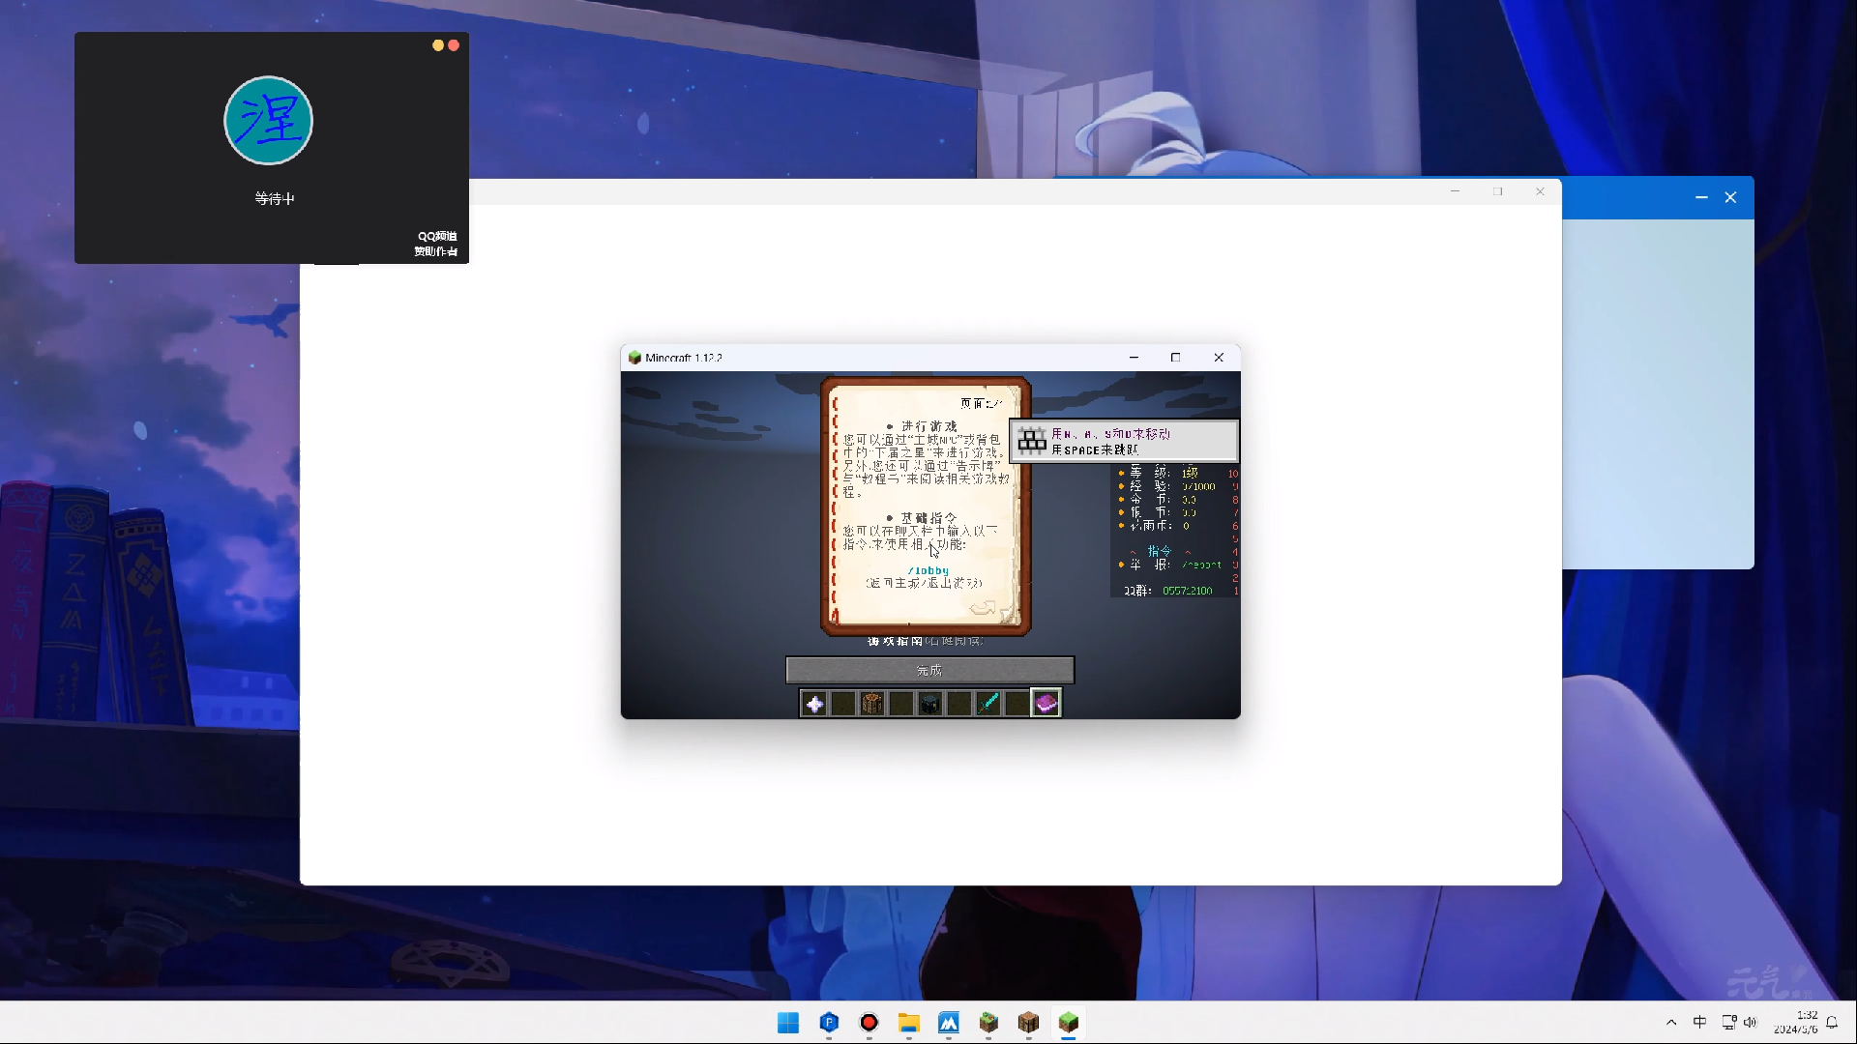Click the 进行游戏 heading in the book
This screenshot has height=1044, width=1857.
(928, 426)
